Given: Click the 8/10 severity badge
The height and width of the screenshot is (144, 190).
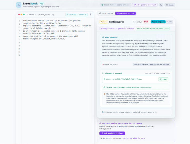Looking at the screenshot, I should [x=146, y=22].
